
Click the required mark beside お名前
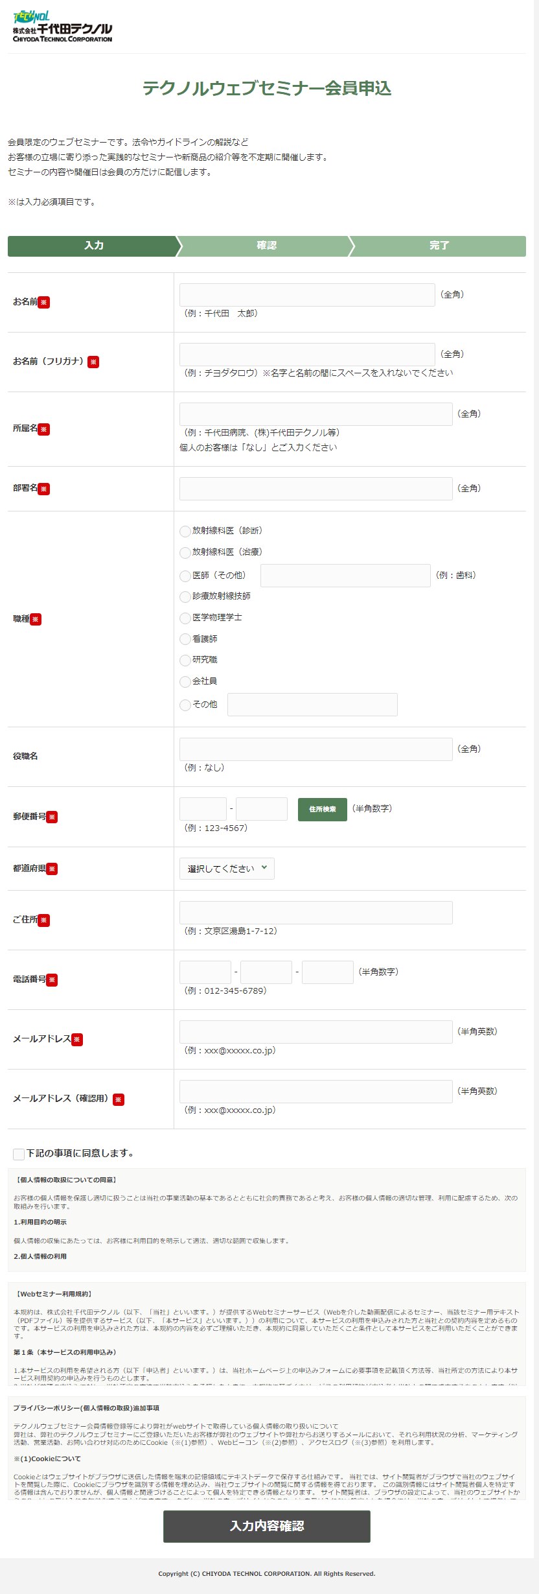click(43, 302)
